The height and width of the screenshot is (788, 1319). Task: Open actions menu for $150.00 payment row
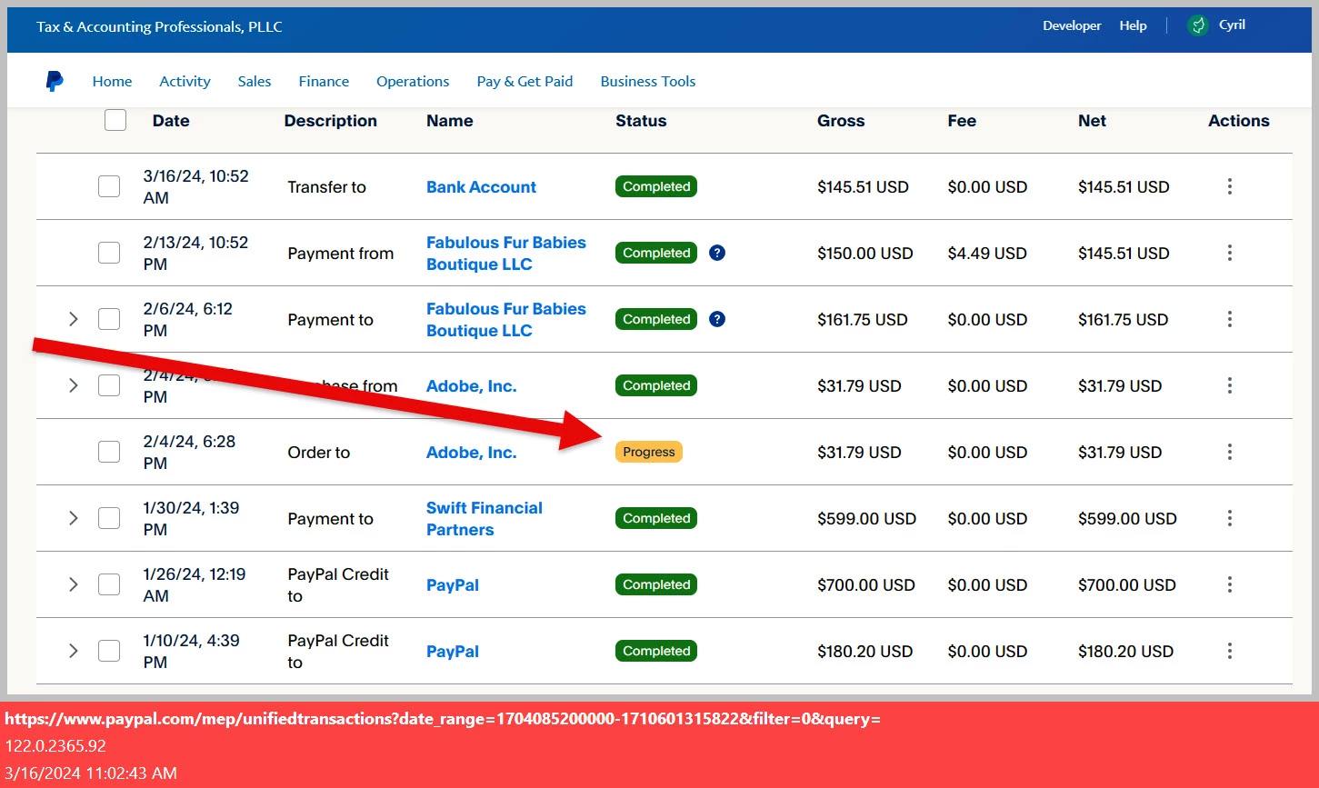1230,253
